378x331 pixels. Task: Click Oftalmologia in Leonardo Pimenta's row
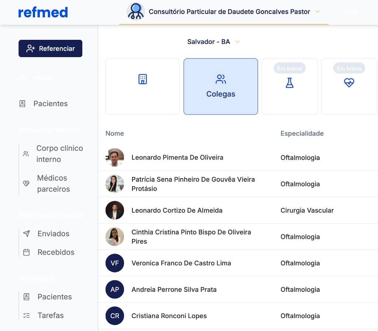pyautogui.click(x=300, y=158)
